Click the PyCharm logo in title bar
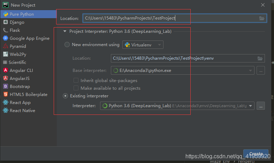This screenshot has width=274, height=163. point(6,5)
